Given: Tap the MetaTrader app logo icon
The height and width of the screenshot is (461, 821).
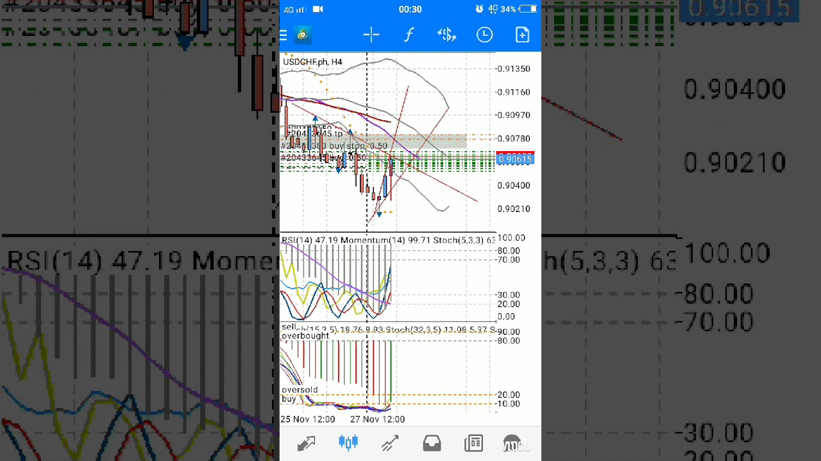Looking at the screenshot, I should point(303,35).
